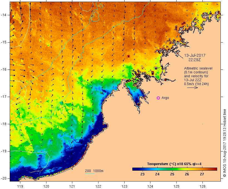Click the longitude axis label '120'

click(x=46, y=186)
